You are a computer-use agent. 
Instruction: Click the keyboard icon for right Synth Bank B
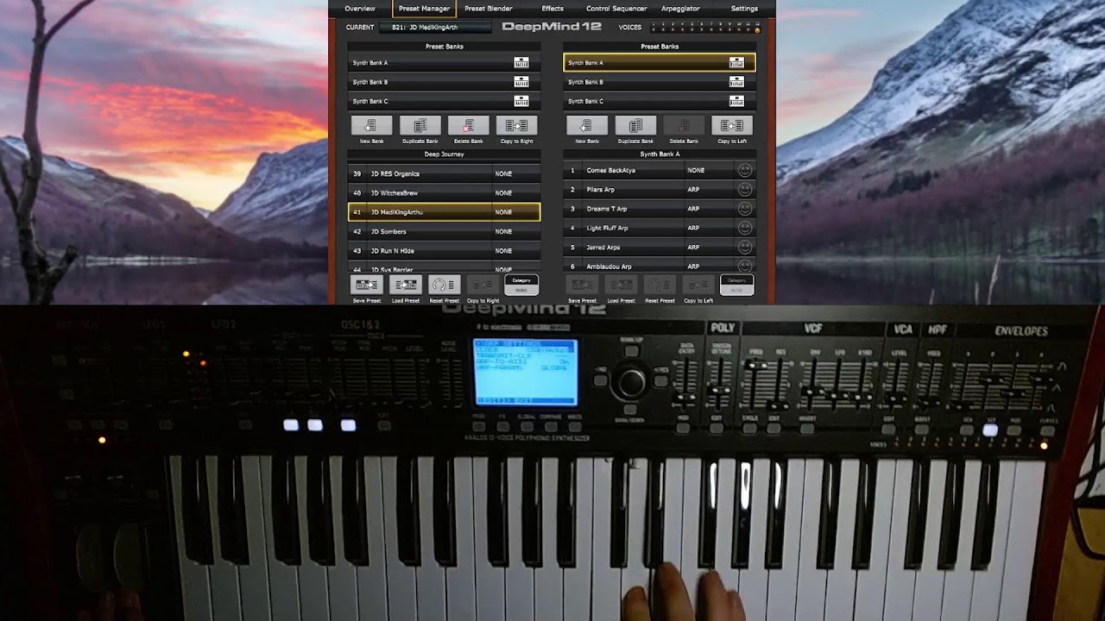[x=736, y=82]
